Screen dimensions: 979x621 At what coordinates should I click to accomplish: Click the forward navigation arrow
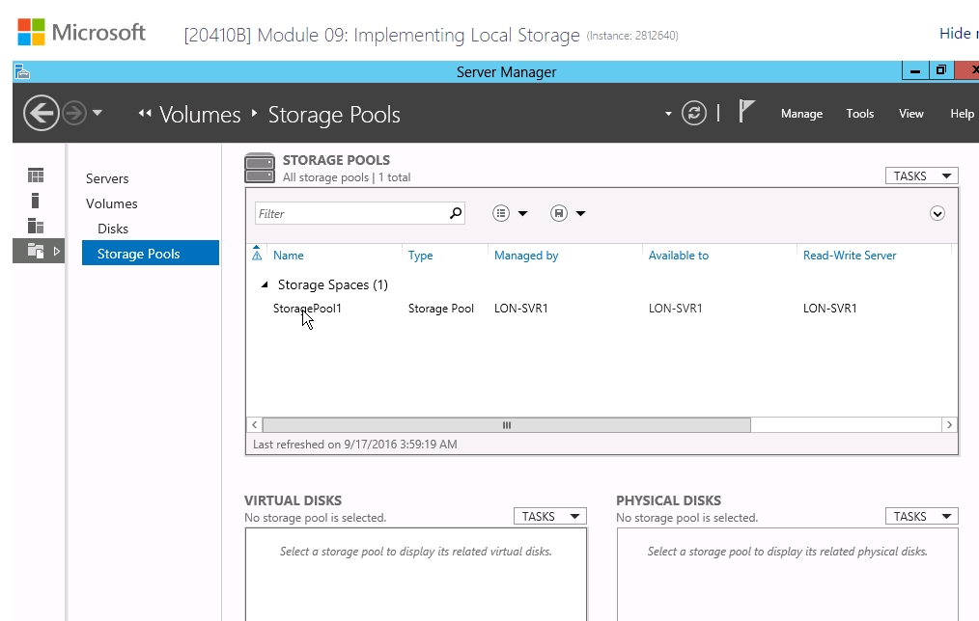pos(74,114)
